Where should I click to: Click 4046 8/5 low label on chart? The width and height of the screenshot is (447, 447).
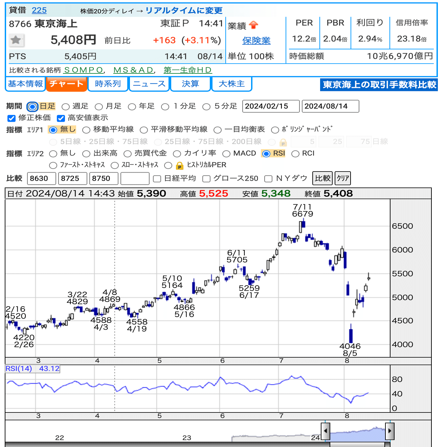(350, 350)
